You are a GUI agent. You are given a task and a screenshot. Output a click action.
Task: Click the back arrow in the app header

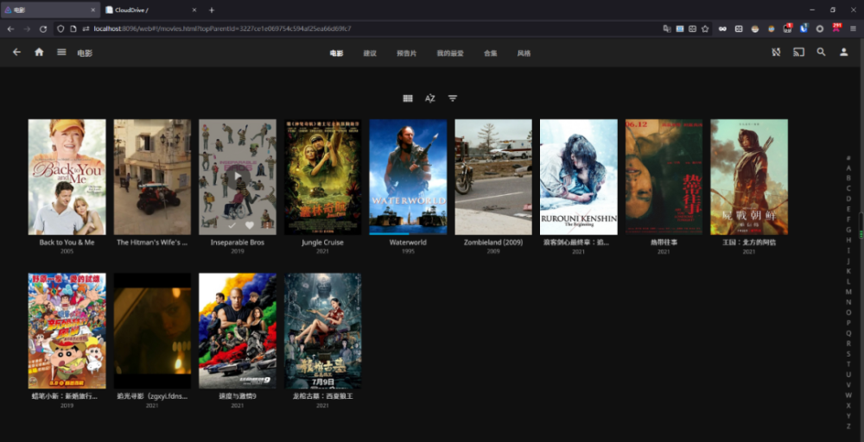[x=16, y=53]
